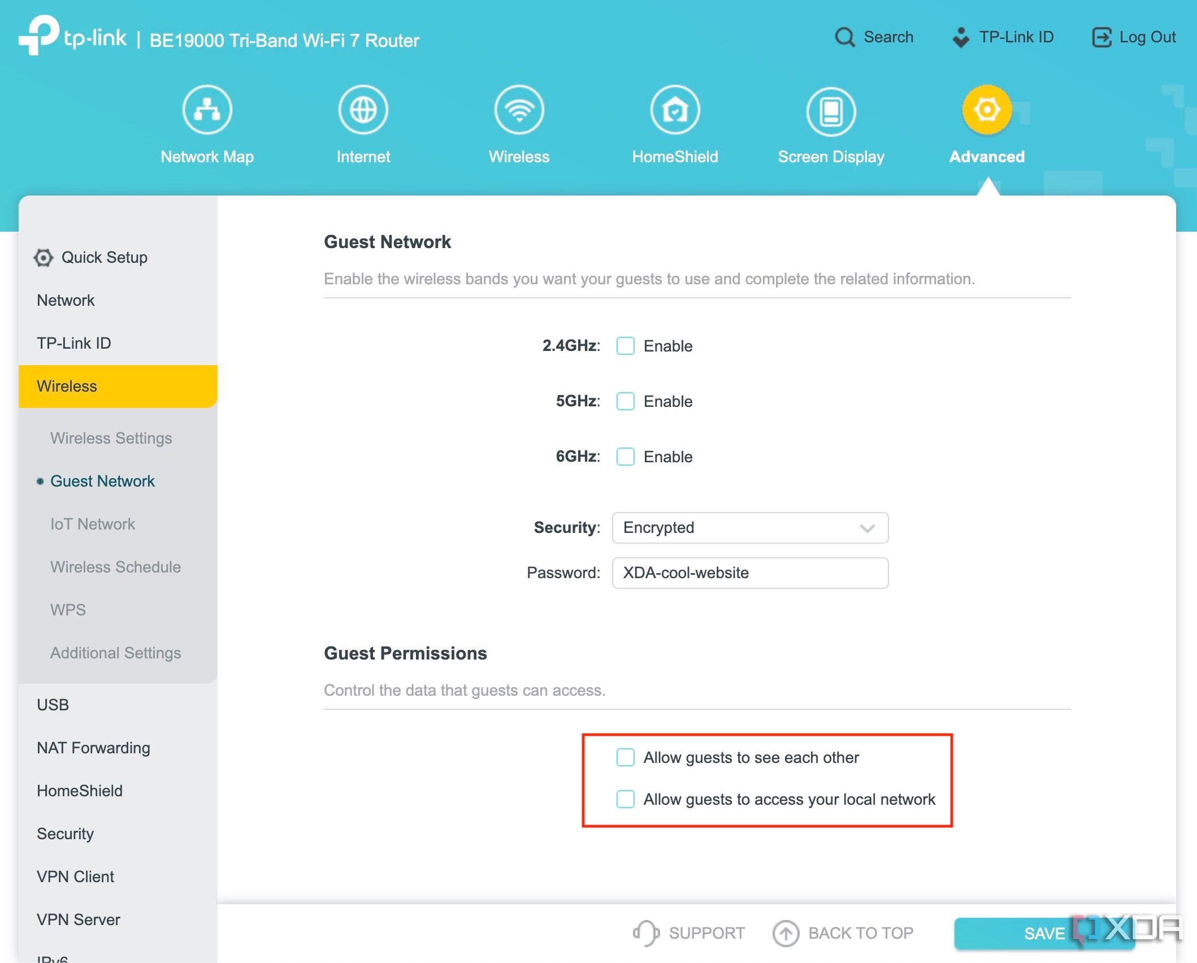The width and height of the screenshot is (1197, 963).
Task: Click the HomeShield navigation icon
Action: (x=675, y=109)
